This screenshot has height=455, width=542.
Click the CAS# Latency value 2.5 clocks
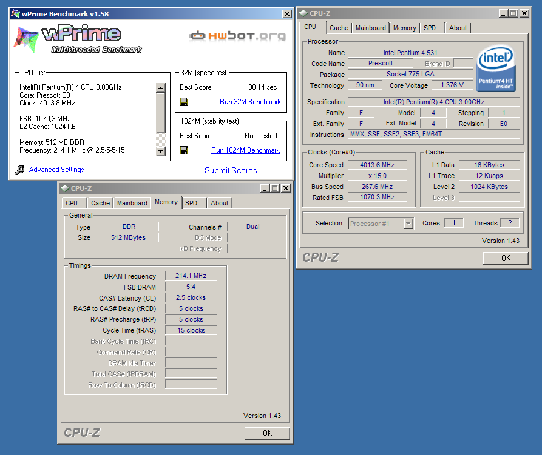tap(191, 297)
